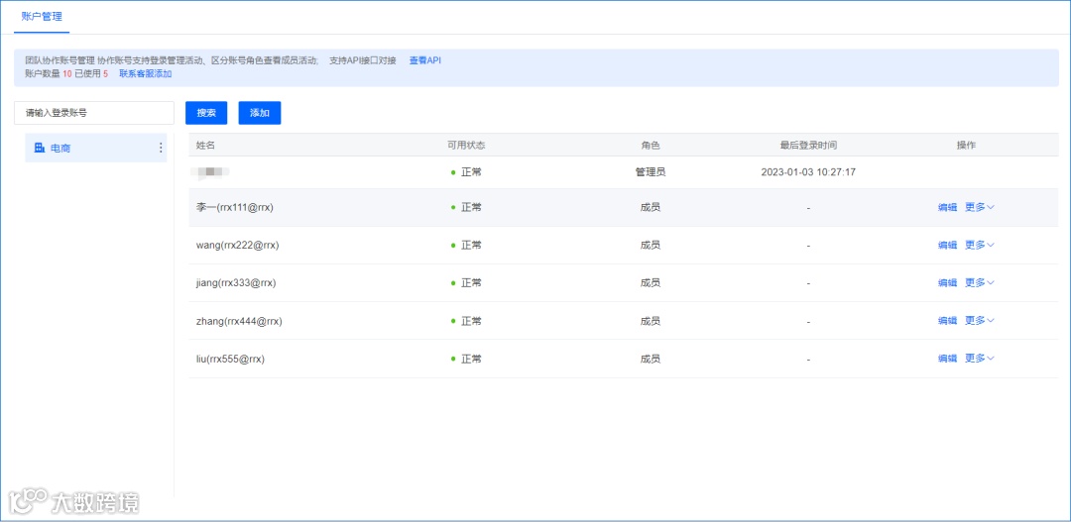The width and height of the screenshot is (1071, 522).
Task: Click the 角色 column header
Action: (651, 146)
